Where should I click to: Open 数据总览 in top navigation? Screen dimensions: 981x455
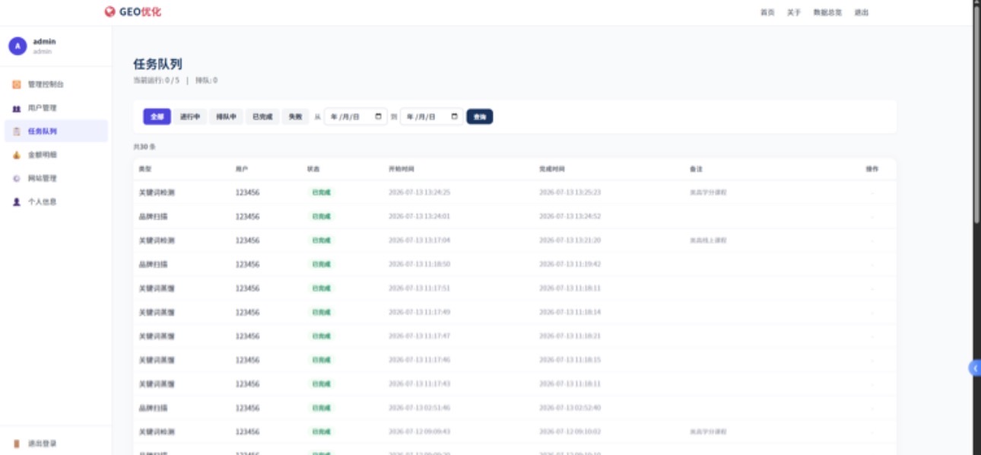pos(827,12)
